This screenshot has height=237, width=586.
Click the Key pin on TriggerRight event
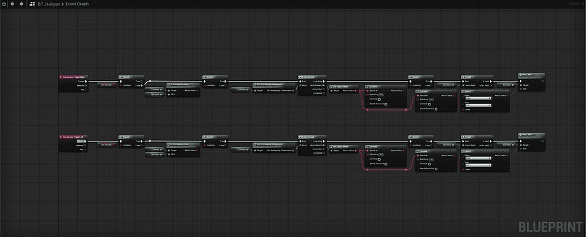point(86,89)
